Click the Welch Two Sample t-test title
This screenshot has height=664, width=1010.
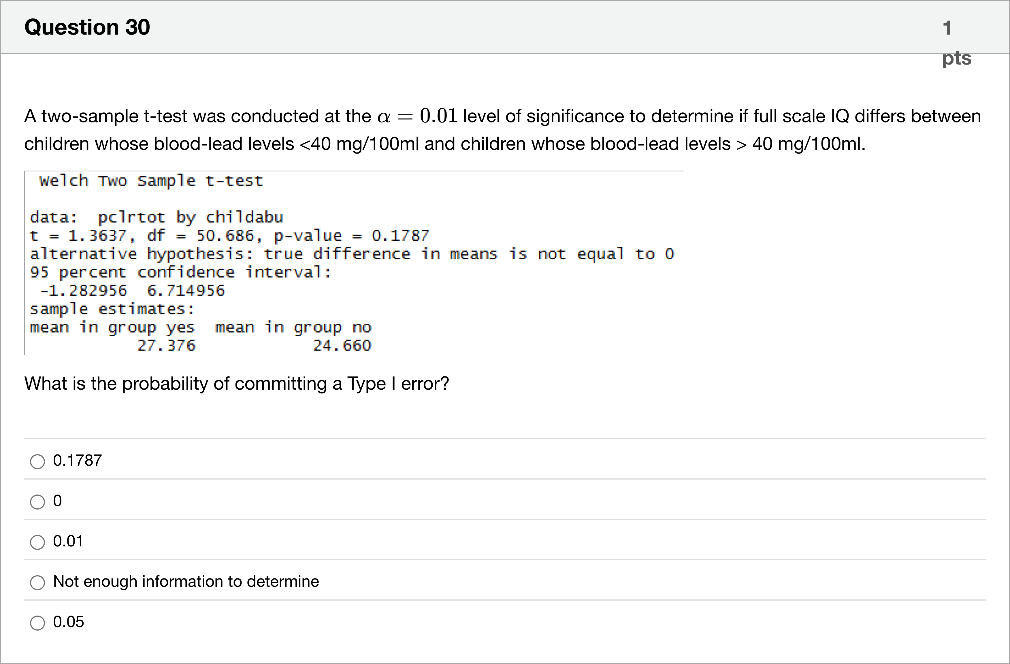click(x=151, y=181)
